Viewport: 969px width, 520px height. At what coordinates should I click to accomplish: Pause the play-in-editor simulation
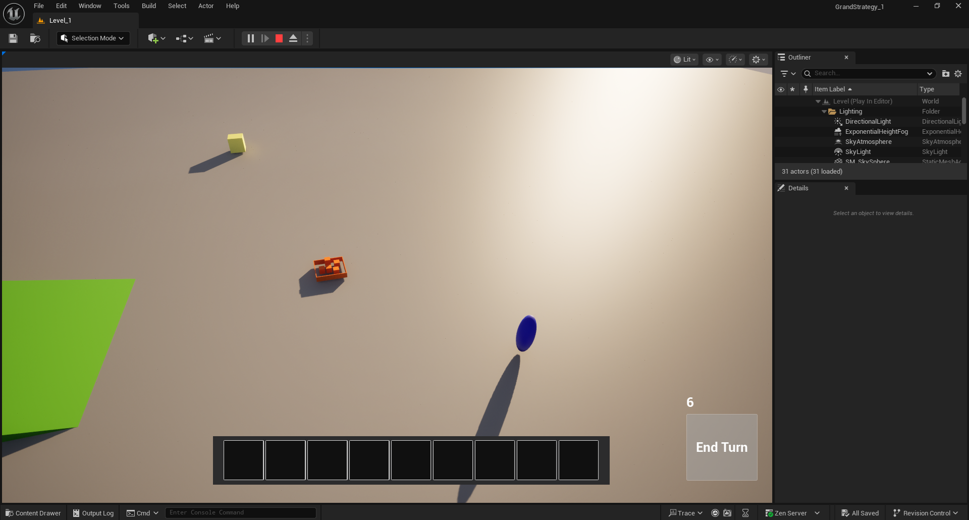tap(251, 38)
